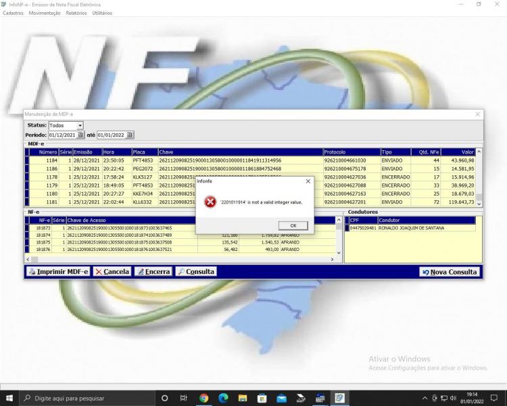Screen dimensions: 507x406
Task: Click left arrow of NF-e horizontal scrollbar
Action: pos(28,259)
